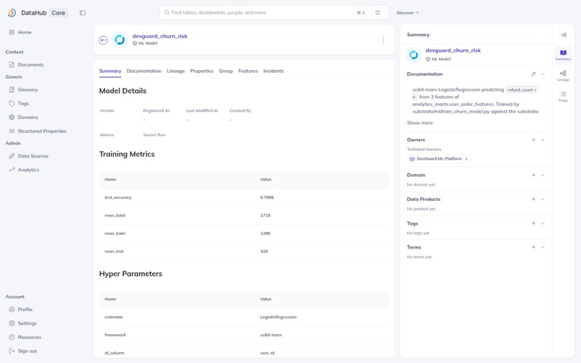This screenshot has height=363, width=581.
Task: Switch to the Summary tab
Action: click(110, 71)
